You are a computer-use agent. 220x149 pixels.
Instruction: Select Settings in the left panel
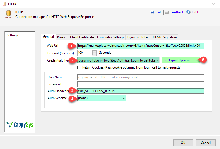pyautogui.click(x=12, y=35)
